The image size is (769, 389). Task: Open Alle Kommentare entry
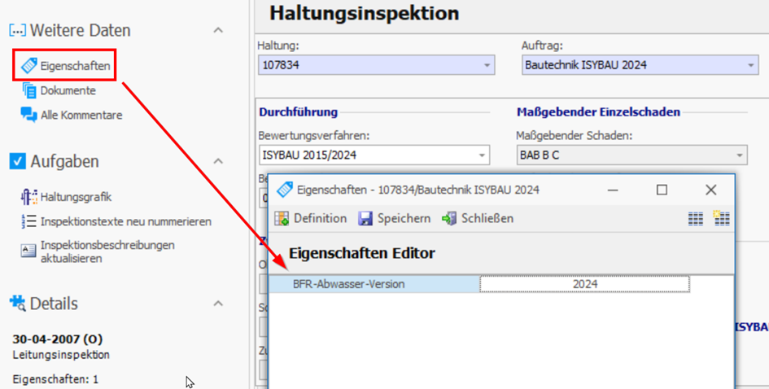(x=81, y=115)
